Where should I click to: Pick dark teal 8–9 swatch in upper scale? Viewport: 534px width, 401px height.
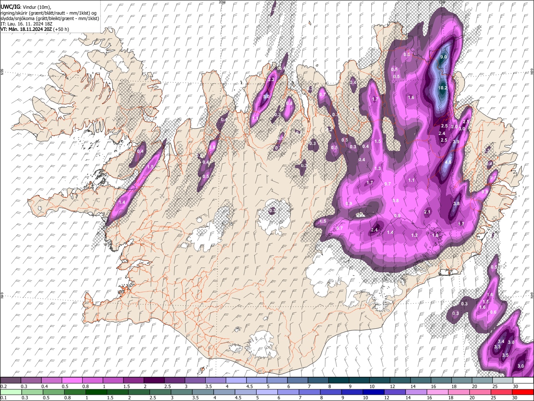pos(339,381)
